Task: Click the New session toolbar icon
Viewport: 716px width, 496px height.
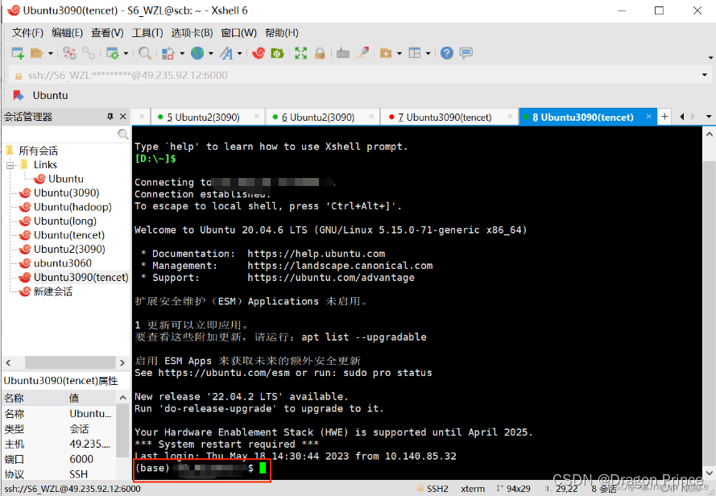Action: (x=18, y=53)
